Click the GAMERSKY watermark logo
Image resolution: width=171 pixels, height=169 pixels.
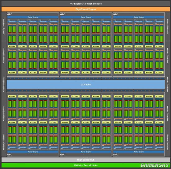[x=155, y=165]
